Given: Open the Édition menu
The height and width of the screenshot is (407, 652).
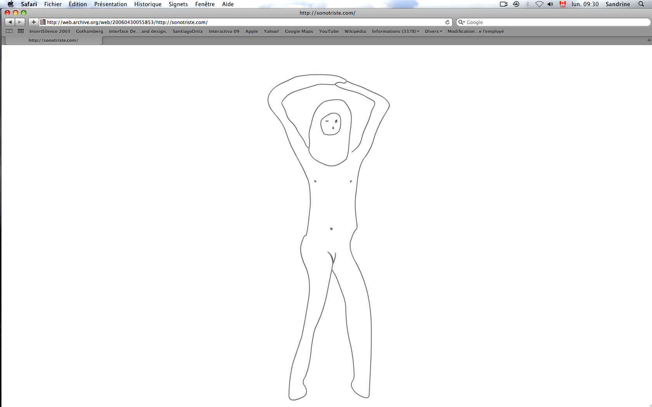Looking at the screenshot, I should pos(78,4).
